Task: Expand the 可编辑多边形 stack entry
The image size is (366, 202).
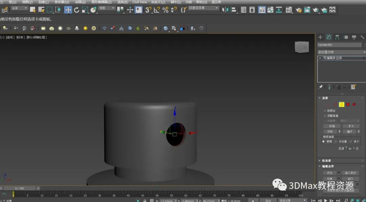Action: click(x=320, y=58)
